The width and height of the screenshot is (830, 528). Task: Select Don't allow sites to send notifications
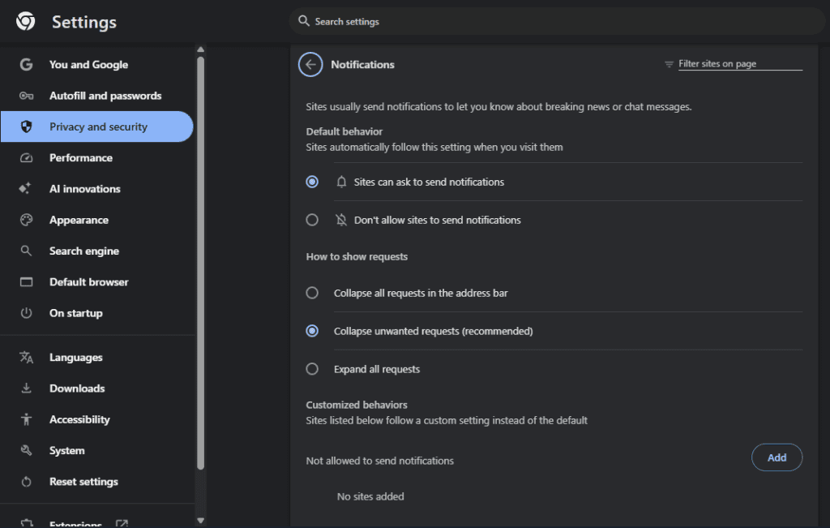click(x=312, y=220)
